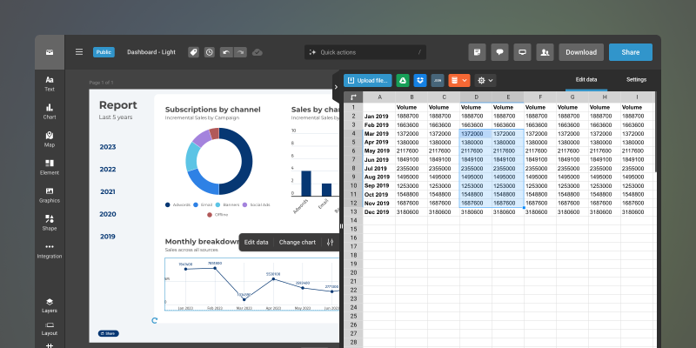
Task: Click the 2021 year link in report
Action: (x=107, y=191)
